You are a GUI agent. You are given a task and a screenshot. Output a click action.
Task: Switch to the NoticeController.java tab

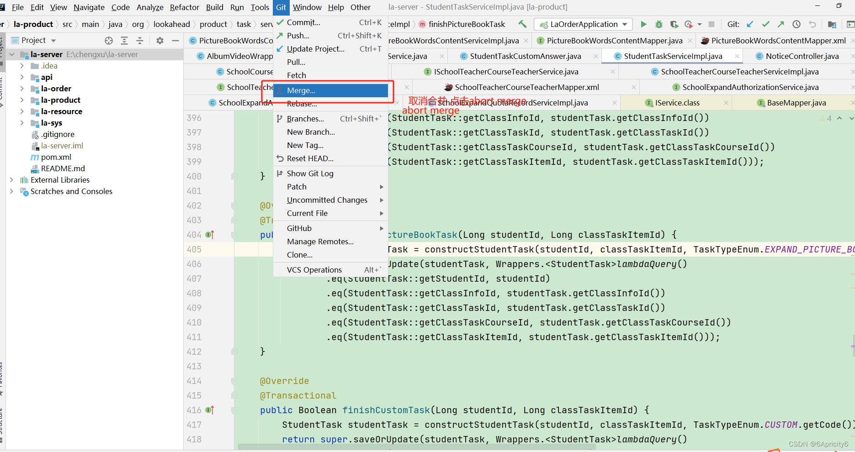[x=802, y=56]
